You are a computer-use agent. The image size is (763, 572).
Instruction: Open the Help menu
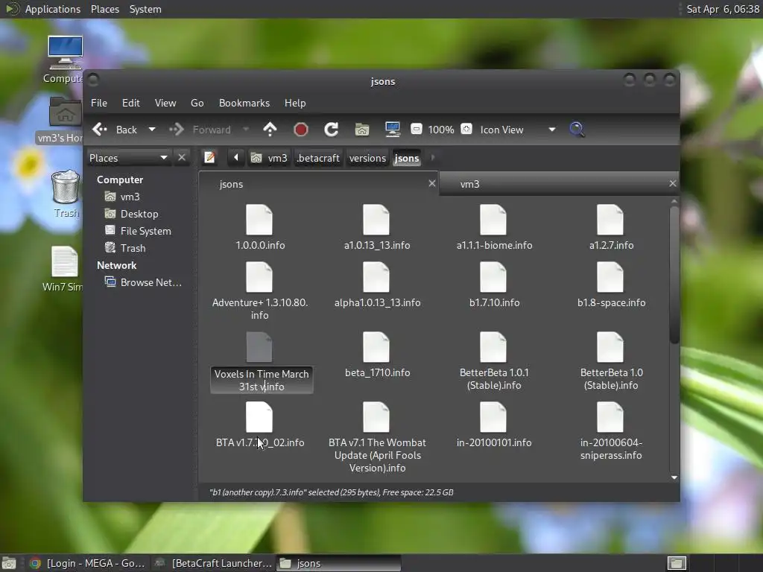tap(295, 103)
